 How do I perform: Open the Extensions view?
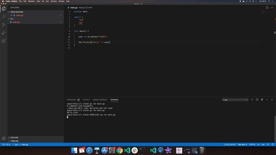coord(4,41)
